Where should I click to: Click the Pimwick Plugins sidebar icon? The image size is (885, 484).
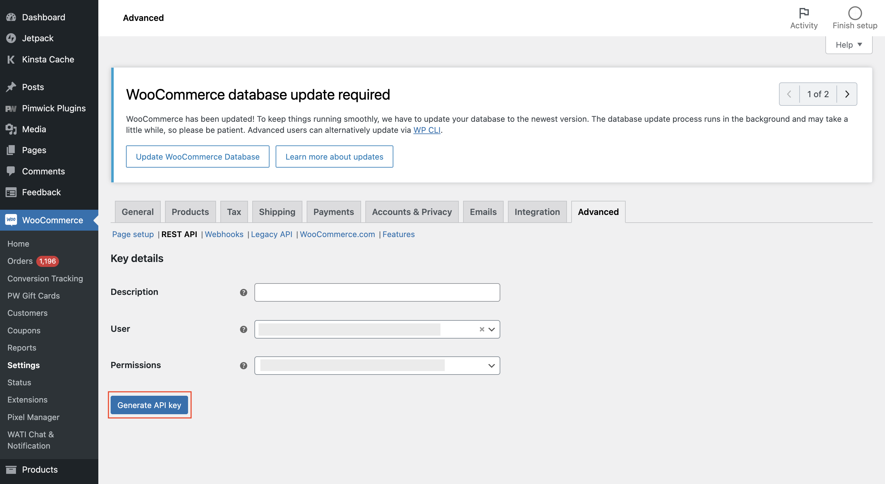pyautogui.click(x=11, y=109)
